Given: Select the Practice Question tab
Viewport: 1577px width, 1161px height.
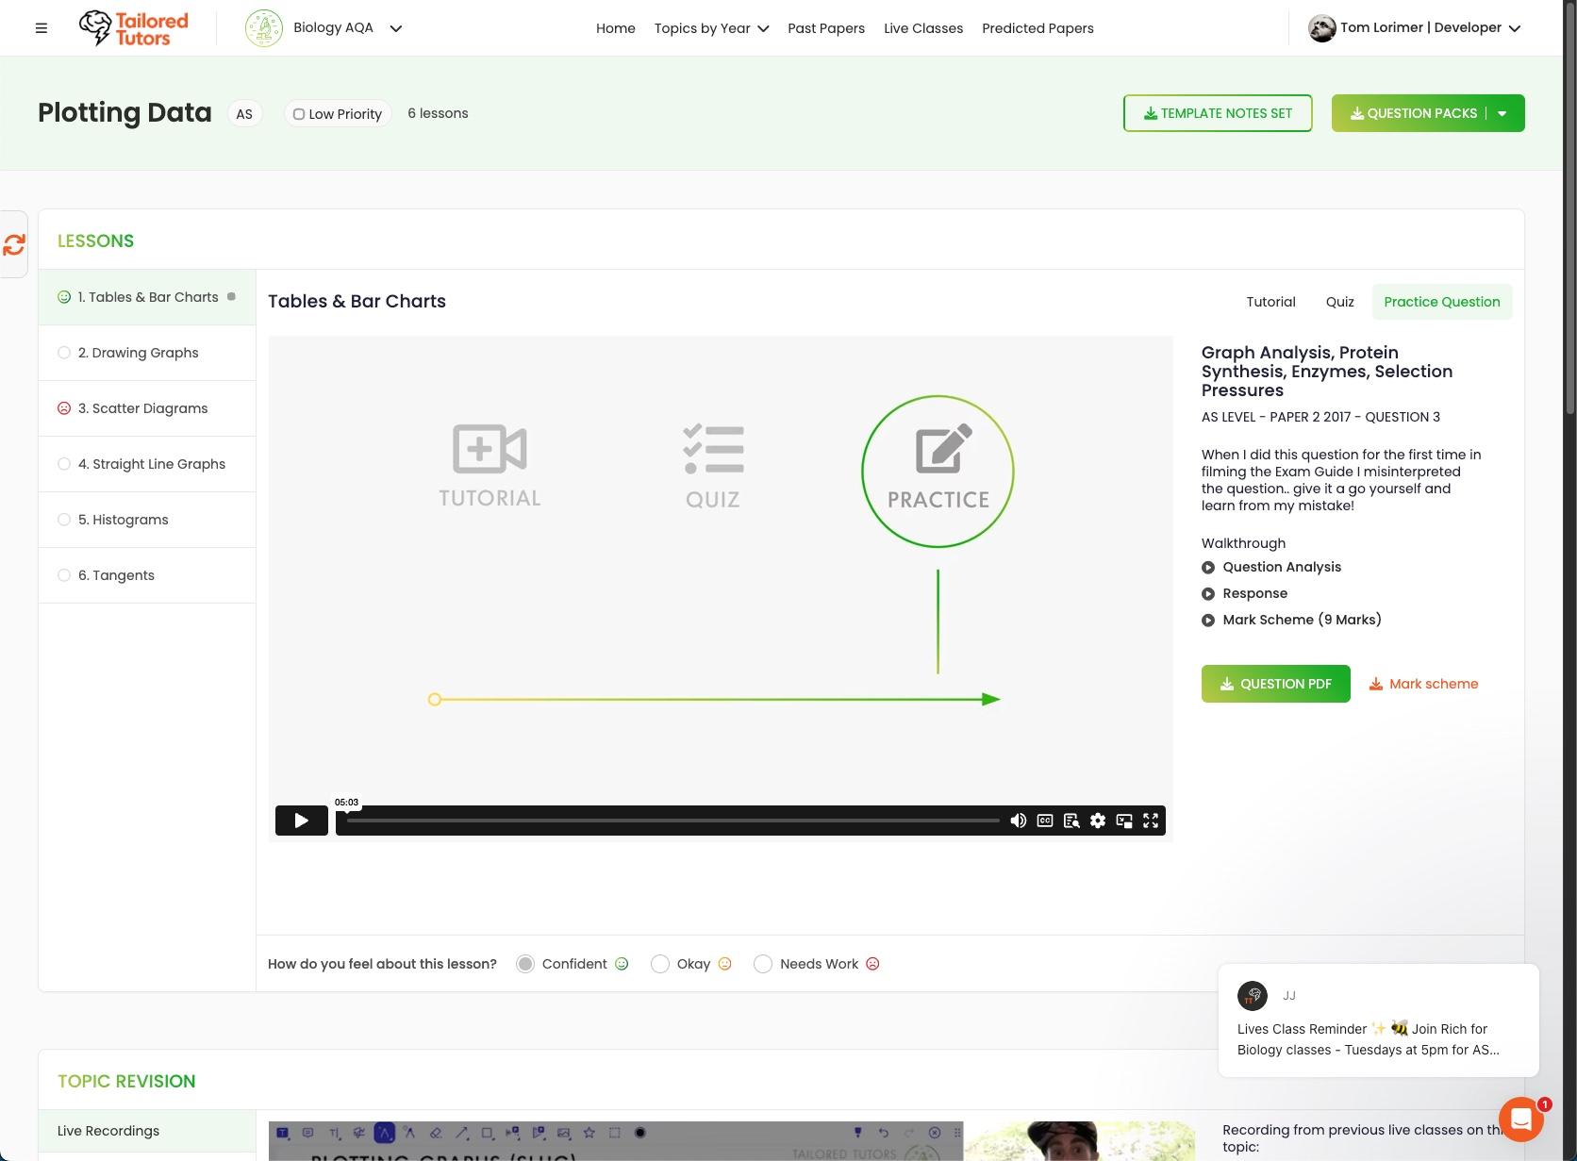Looking at the screenshot, I should (1442, 302).
